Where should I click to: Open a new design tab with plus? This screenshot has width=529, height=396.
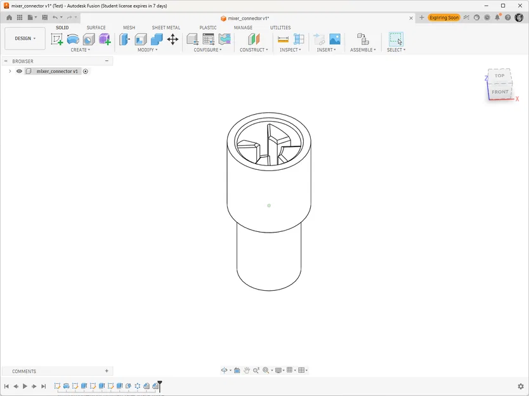tap(421, 18)
